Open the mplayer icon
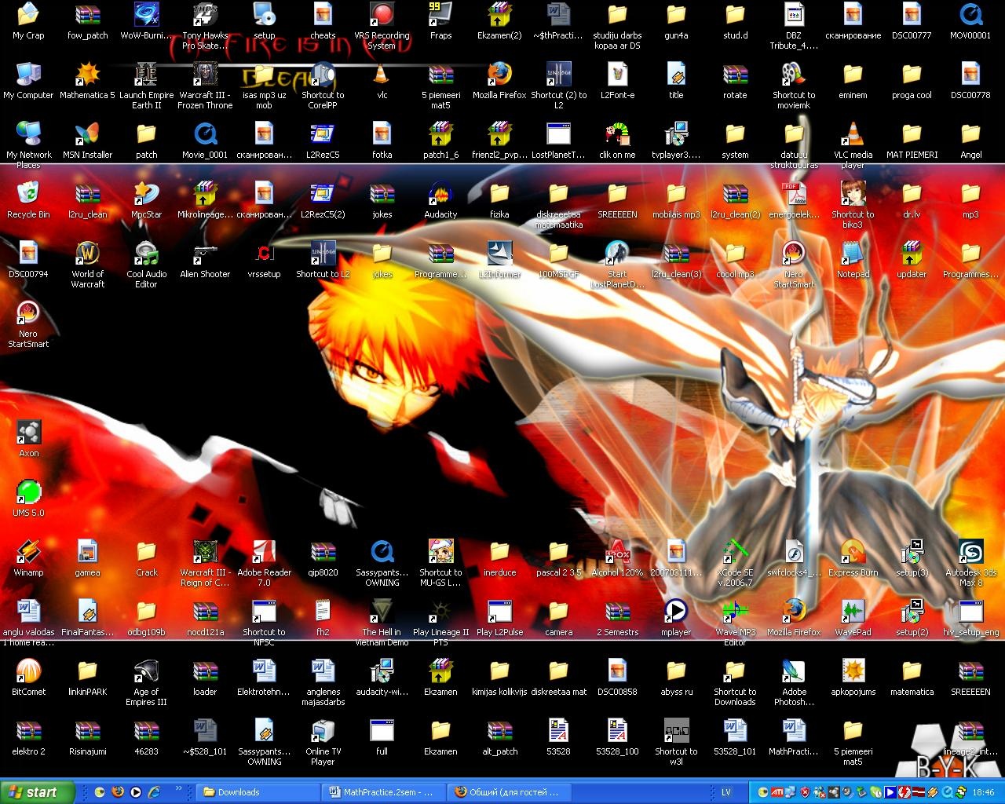1005x804 pixels. pos(676,612)
